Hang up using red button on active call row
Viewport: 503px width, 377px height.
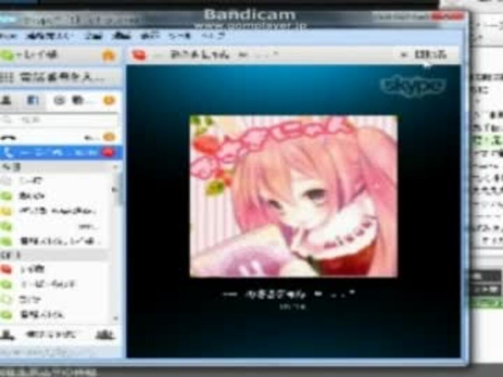click(108, 152)
